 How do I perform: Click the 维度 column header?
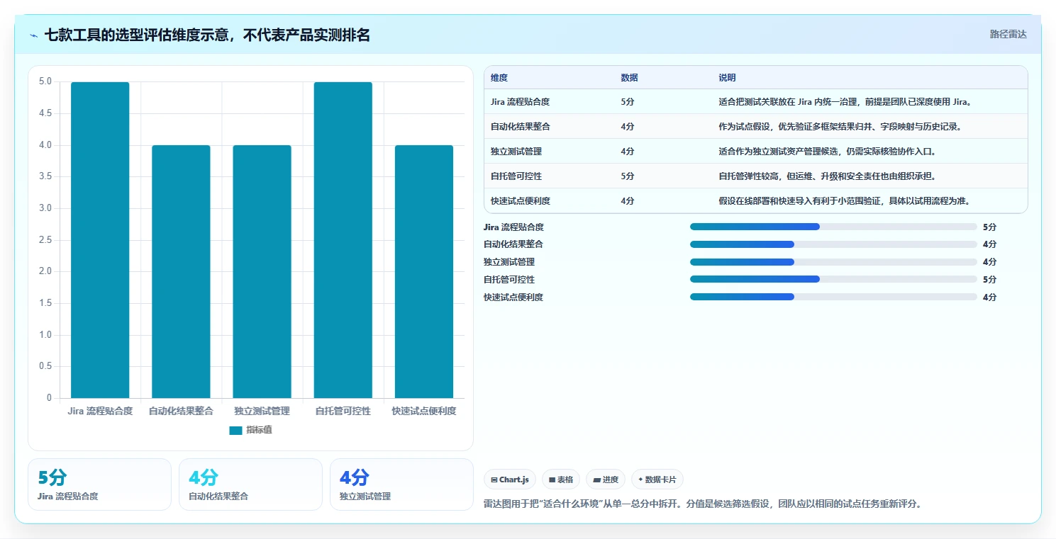click(499, 78)
